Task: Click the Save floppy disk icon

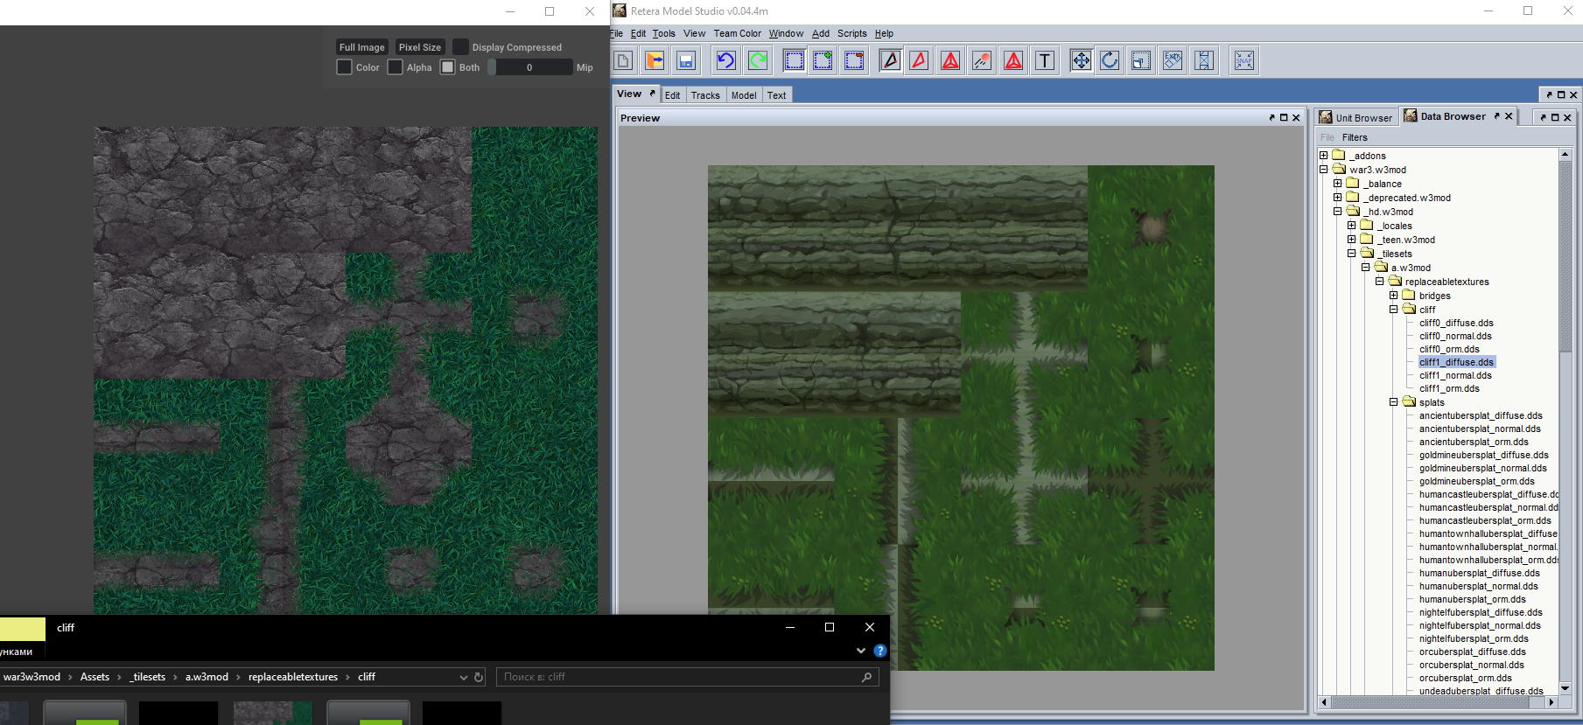Action: click(x=686, y=60)
